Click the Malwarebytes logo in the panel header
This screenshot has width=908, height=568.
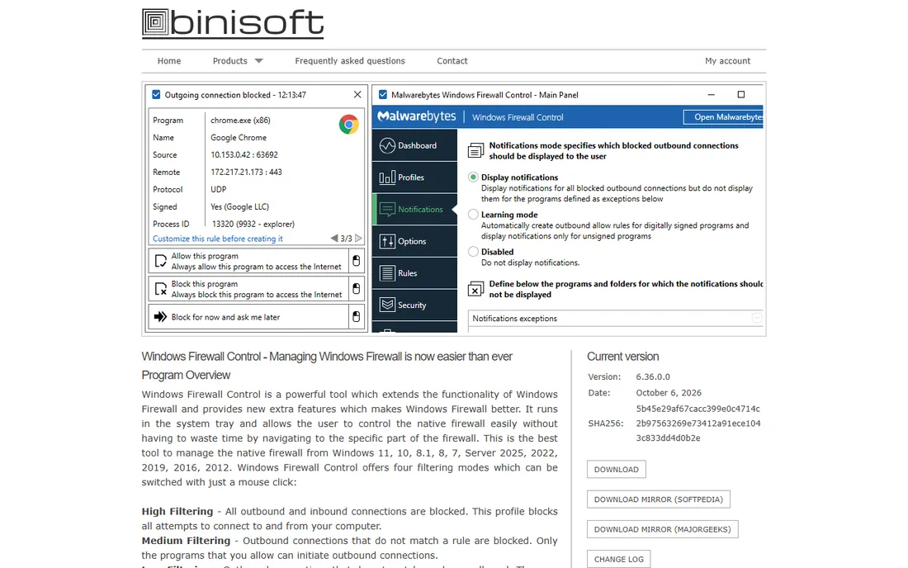(x=417, y=116)
